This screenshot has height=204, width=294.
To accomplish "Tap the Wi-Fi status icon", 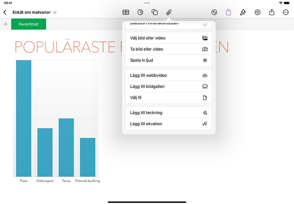I will (x=281, y=3).
